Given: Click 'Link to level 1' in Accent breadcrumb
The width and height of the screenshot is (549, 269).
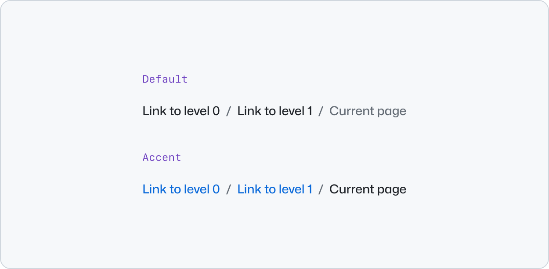Looking at the screenshot, I should click(x=275, y=189).
